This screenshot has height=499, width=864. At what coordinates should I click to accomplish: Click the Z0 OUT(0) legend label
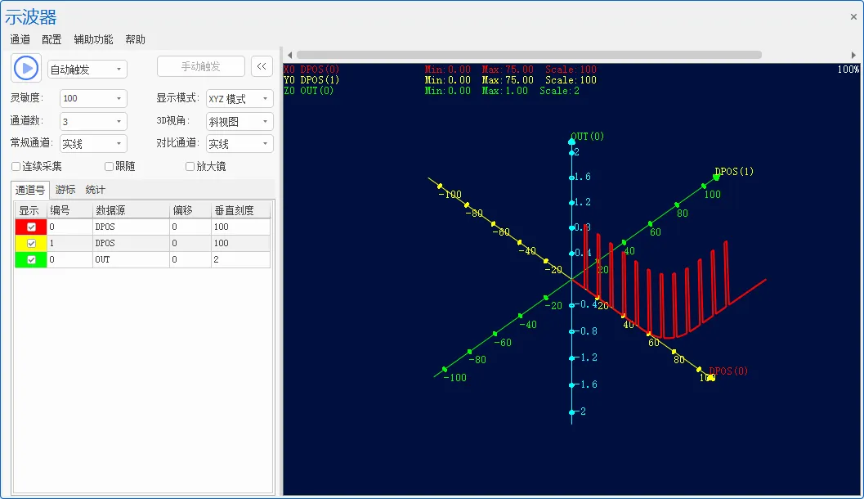click(309, 91)
